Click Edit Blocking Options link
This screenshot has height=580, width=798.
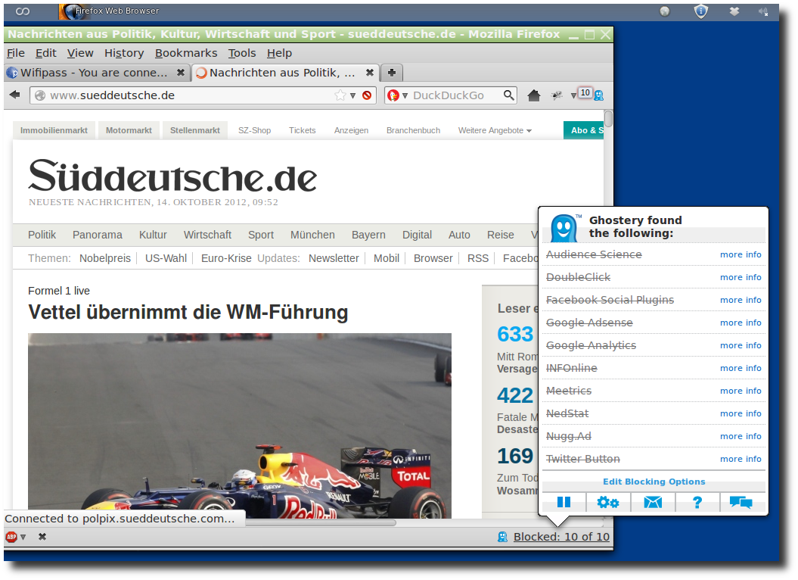point(654,482)
